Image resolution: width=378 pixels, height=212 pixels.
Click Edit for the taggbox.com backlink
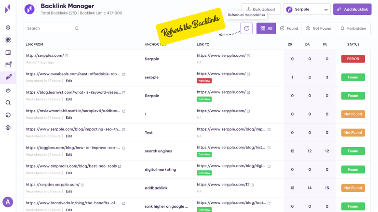coord(69,155)
